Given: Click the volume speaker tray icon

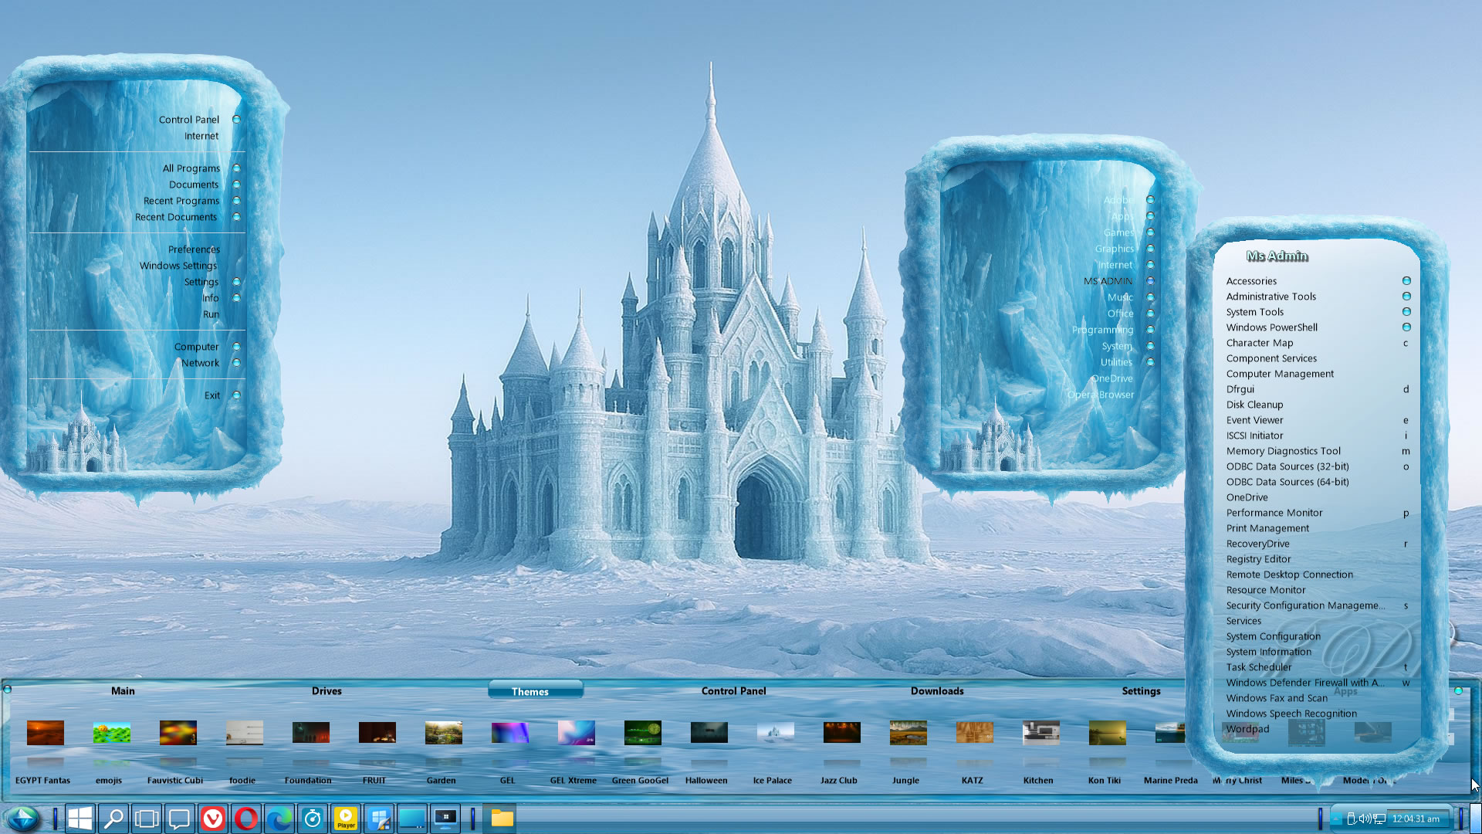Looking at the screenshot, I should point(1364,819).
